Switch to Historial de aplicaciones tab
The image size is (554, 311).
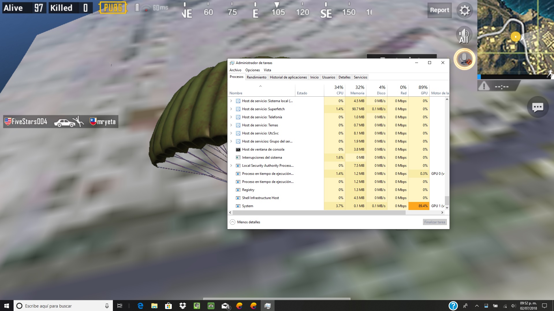(x=288, y=77)
